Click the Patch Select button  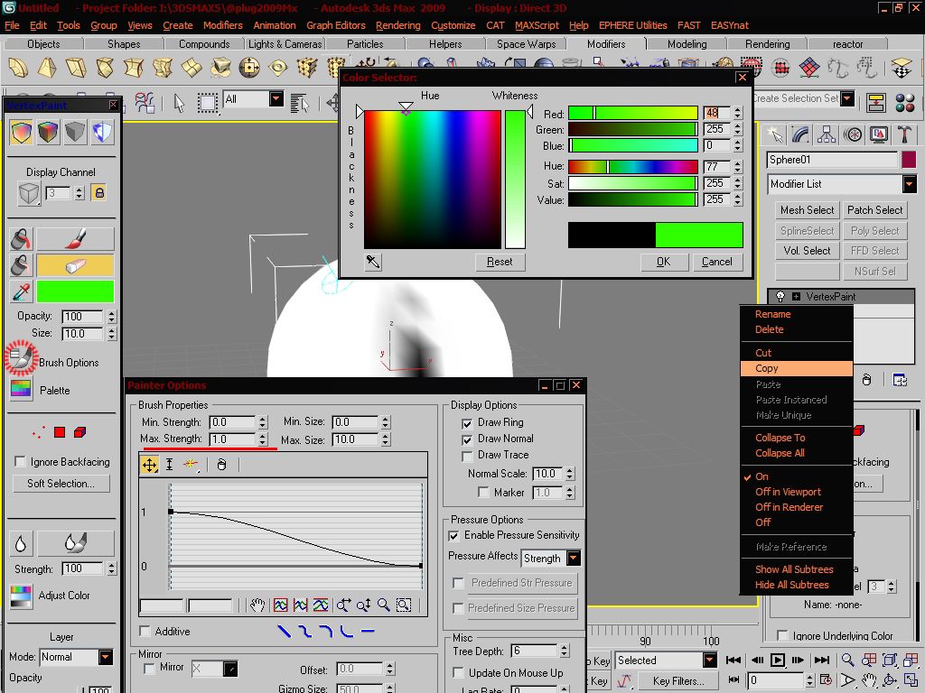[x=874, y=209]
